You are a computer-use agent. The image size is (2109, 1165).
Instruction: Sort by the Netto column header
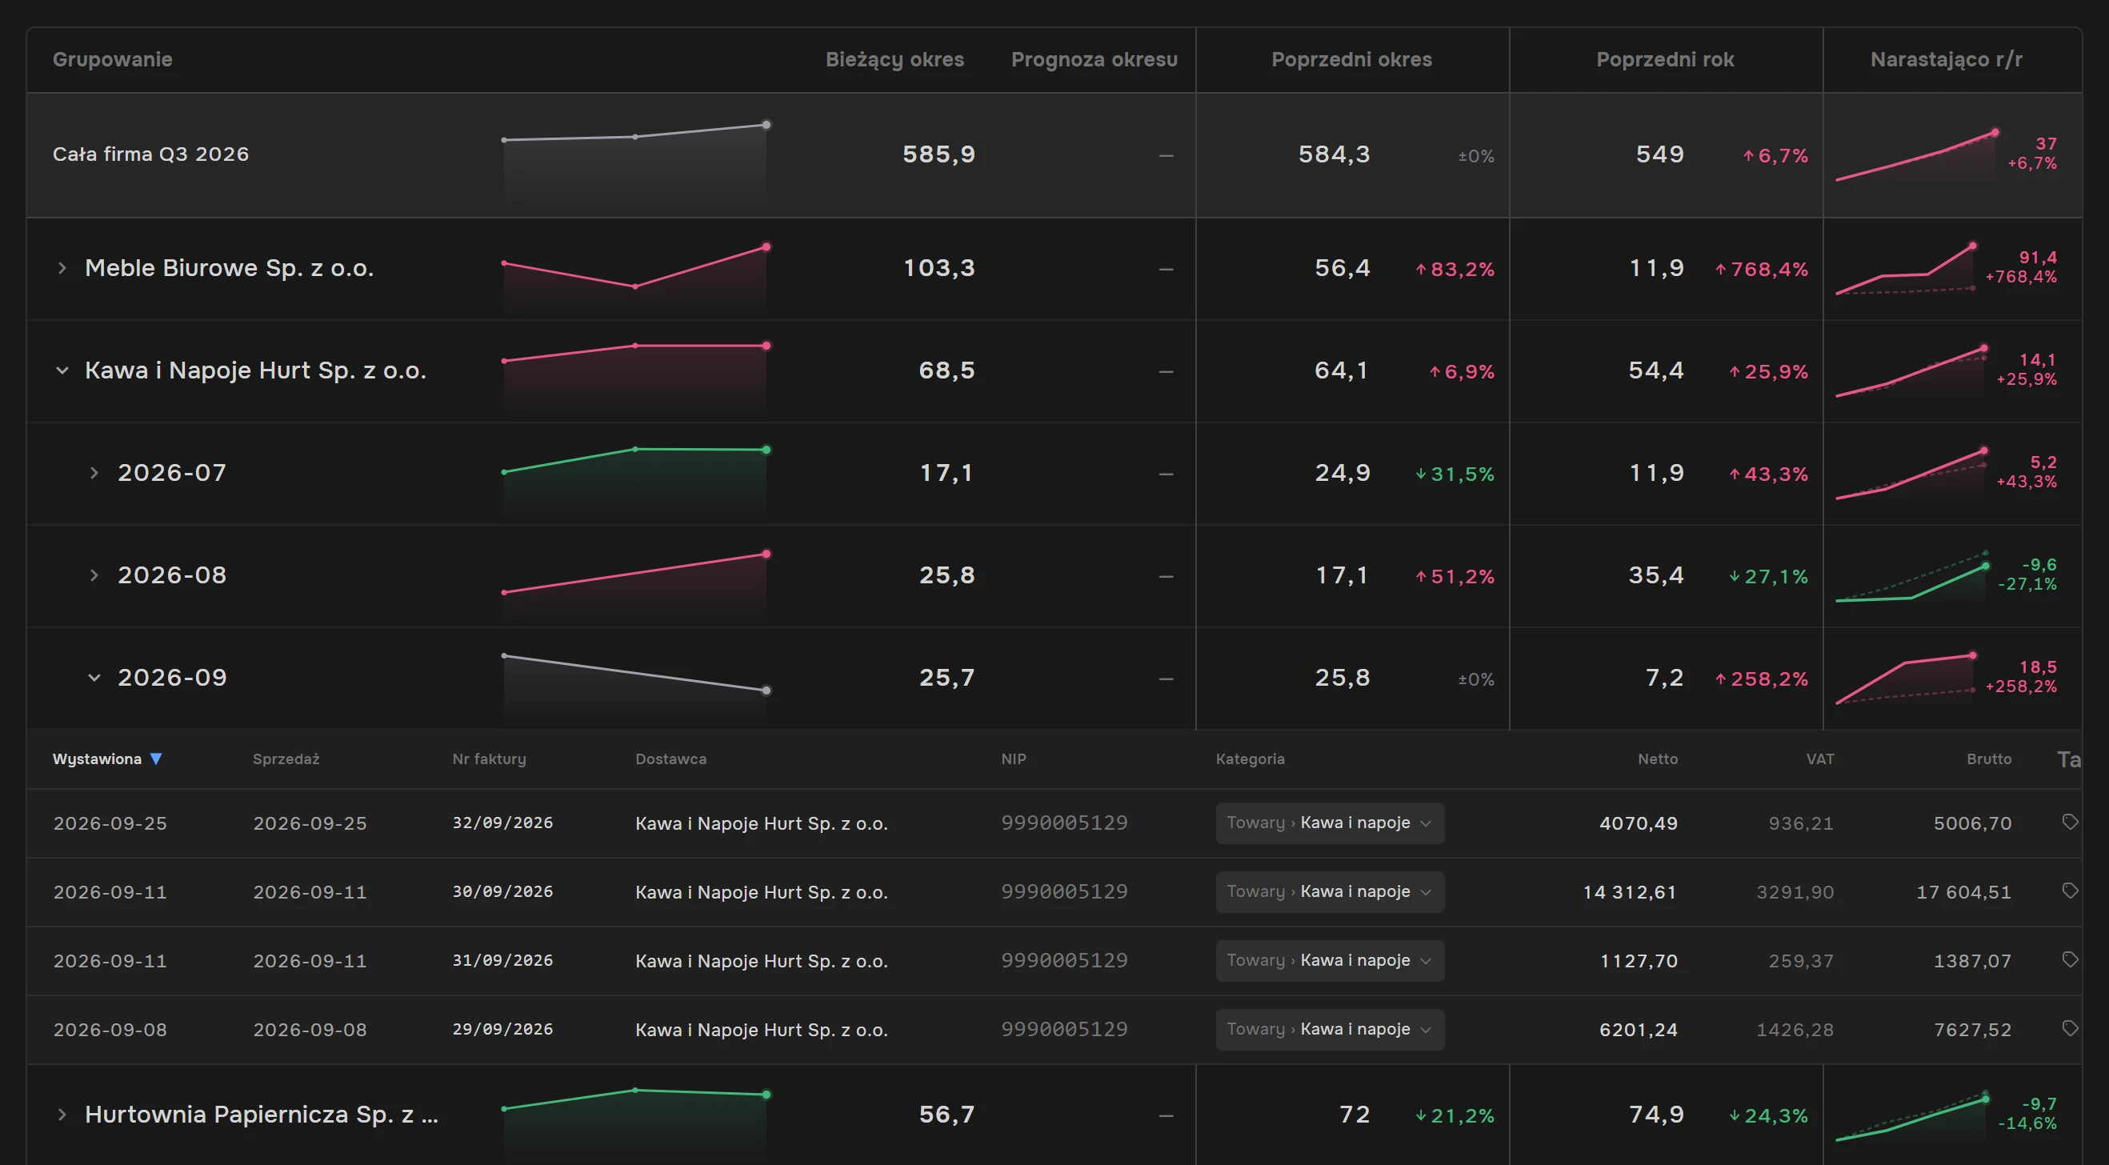(1657, 759)
